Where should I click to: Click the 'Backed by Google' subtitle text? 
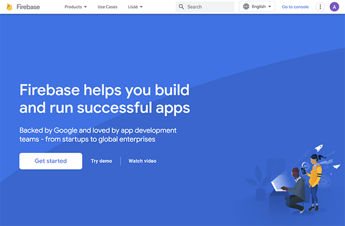tap(98, 135)
